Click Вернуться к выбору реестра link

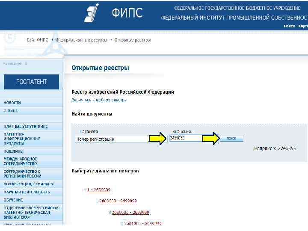pos(99,100)
